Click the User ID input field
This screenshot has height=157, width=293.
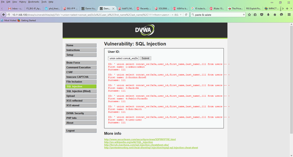(123, 58)
